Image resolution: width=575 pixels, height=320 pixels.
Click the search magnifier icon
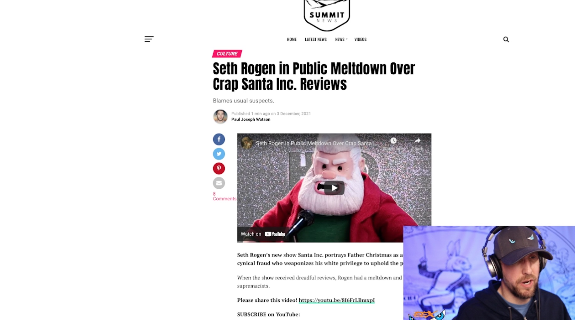(506, 39)
